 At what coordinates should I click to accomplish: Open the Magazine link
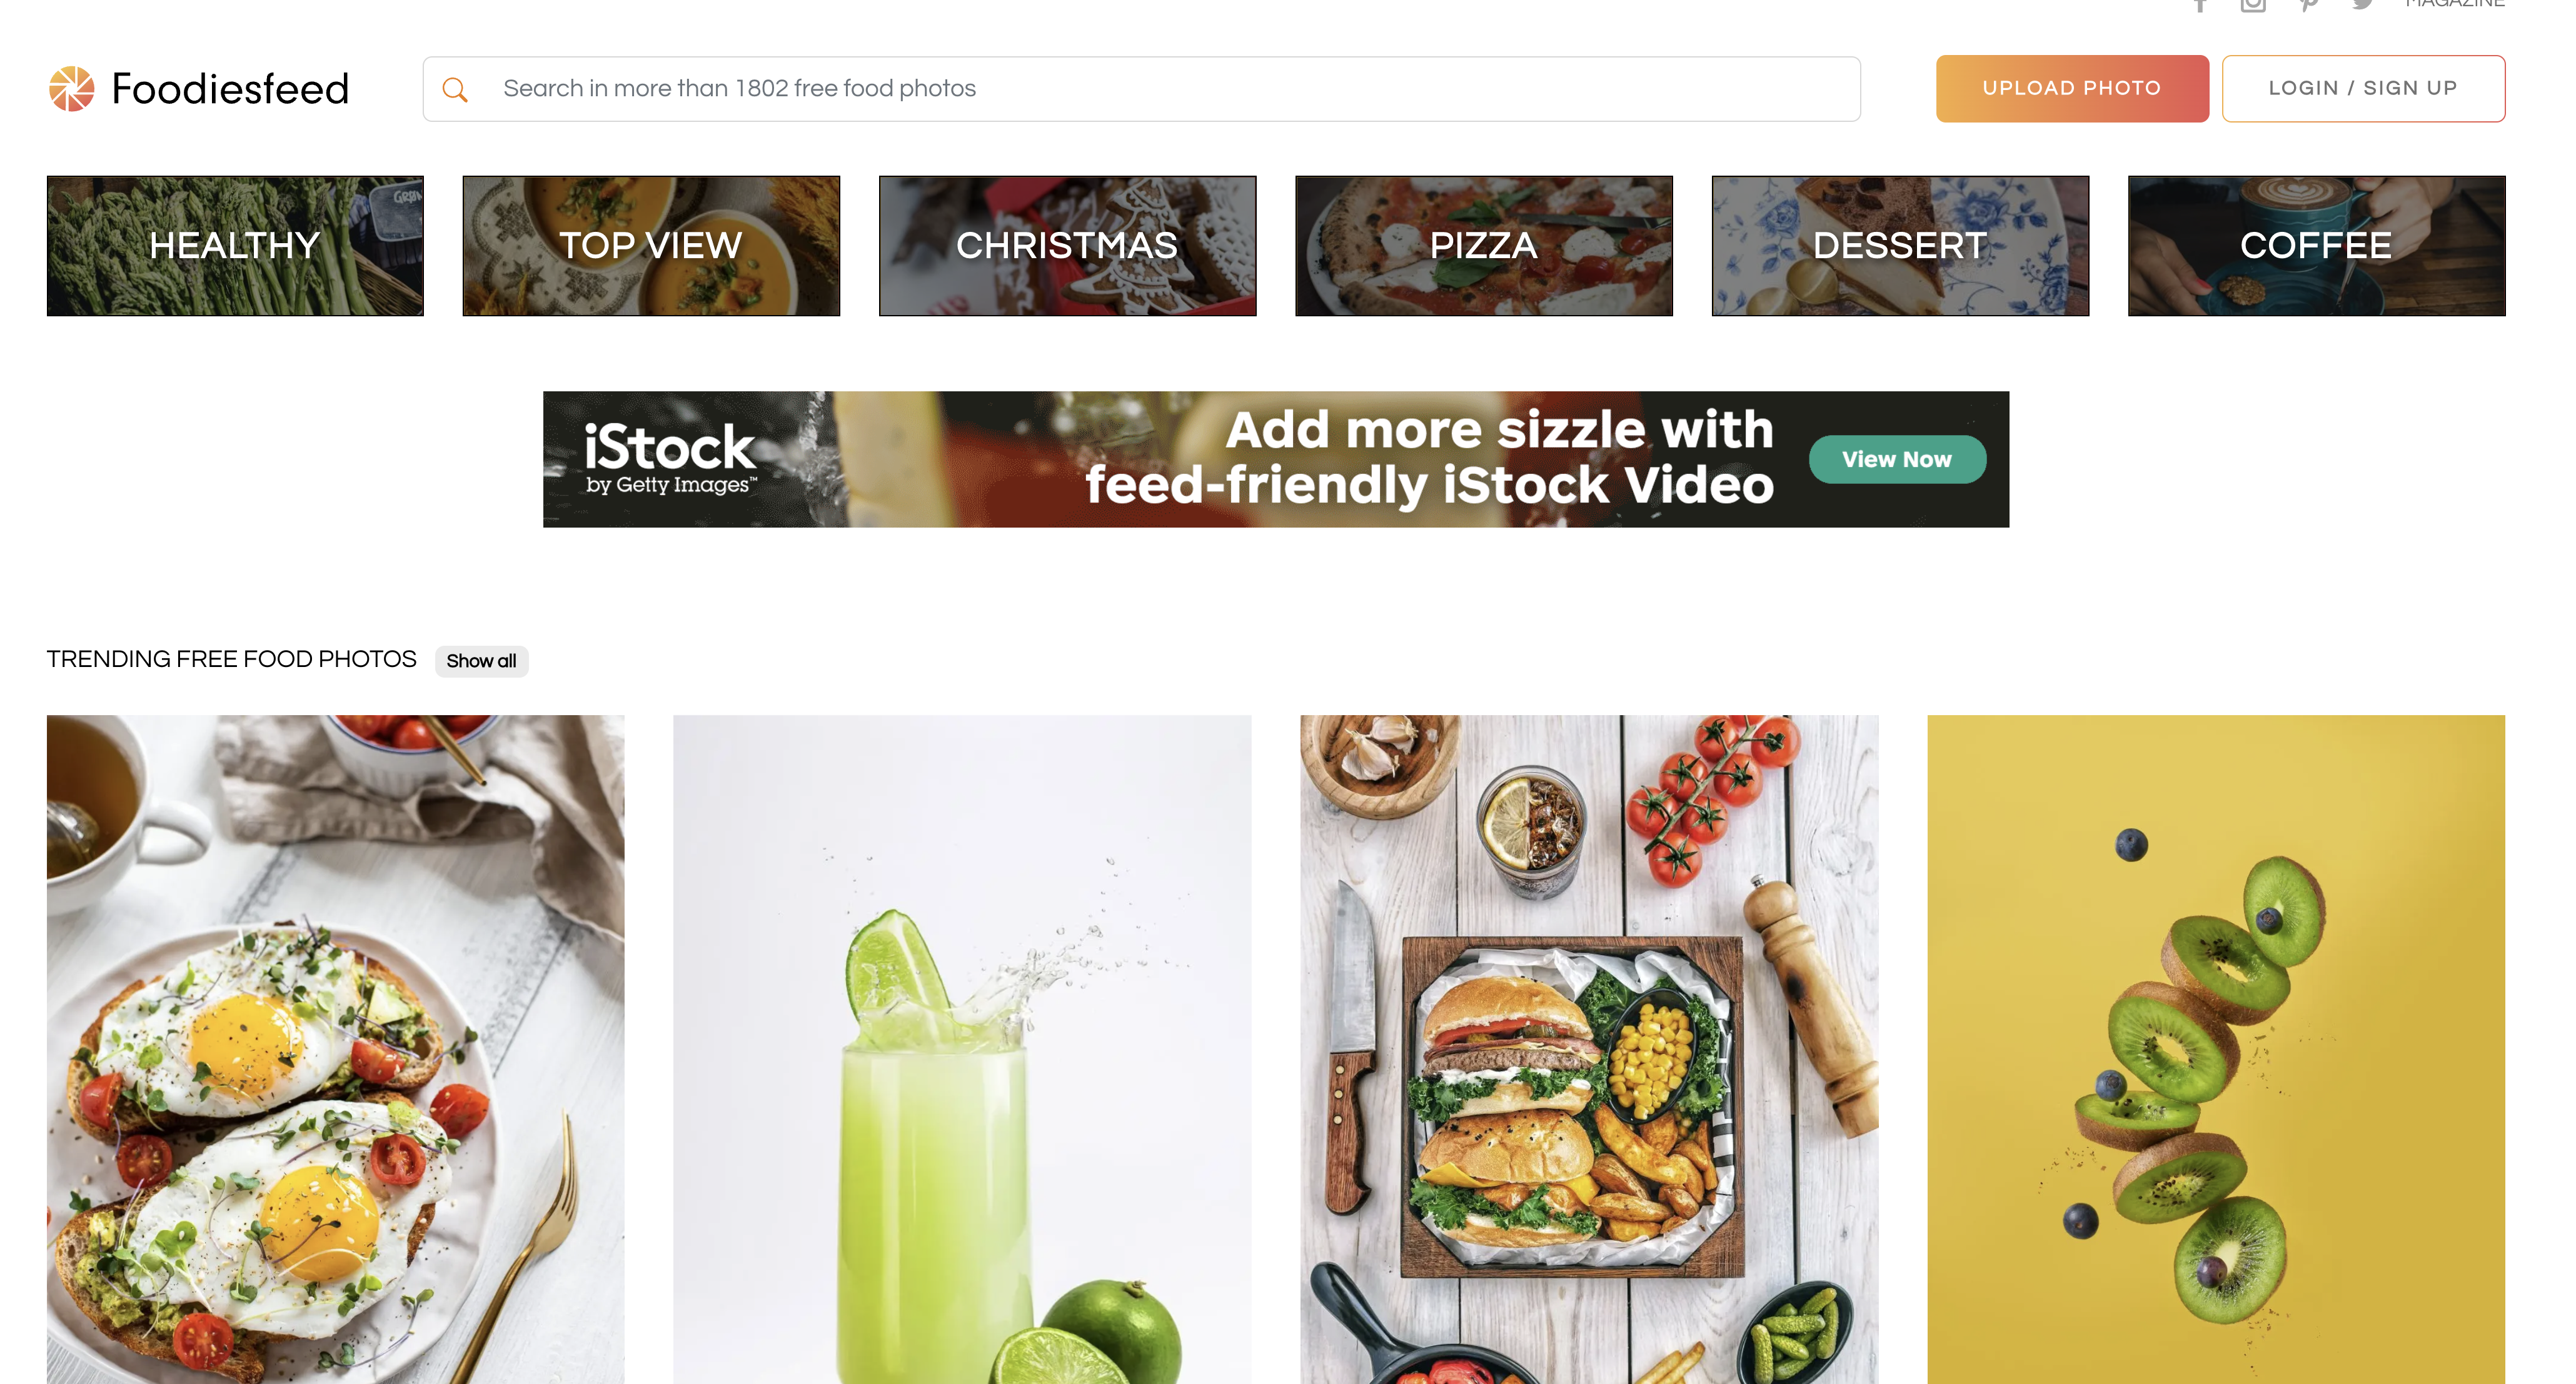coord(2455,4)
